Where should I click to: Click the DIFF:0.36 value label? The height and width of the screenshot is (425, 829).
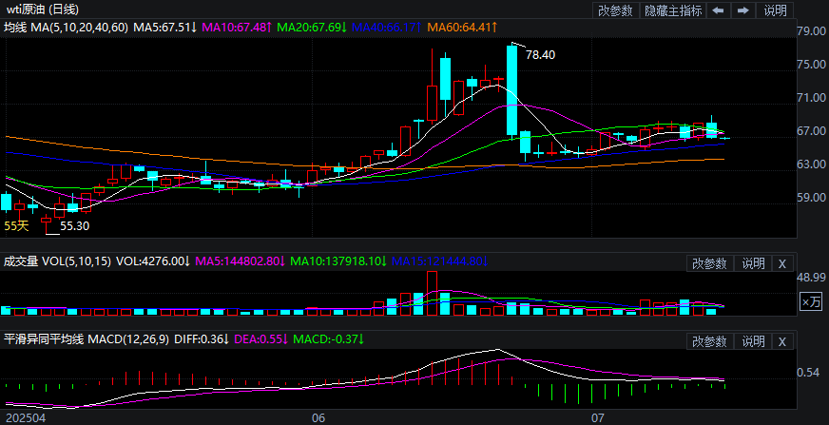(x=202, y=338)
